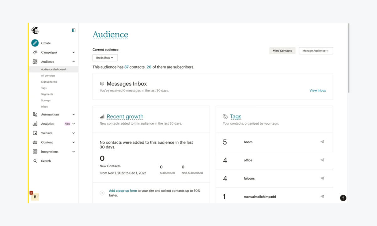This screenshot has height=226, width=377.
Task: Click the falcons tag name
Action: point(249,178)
